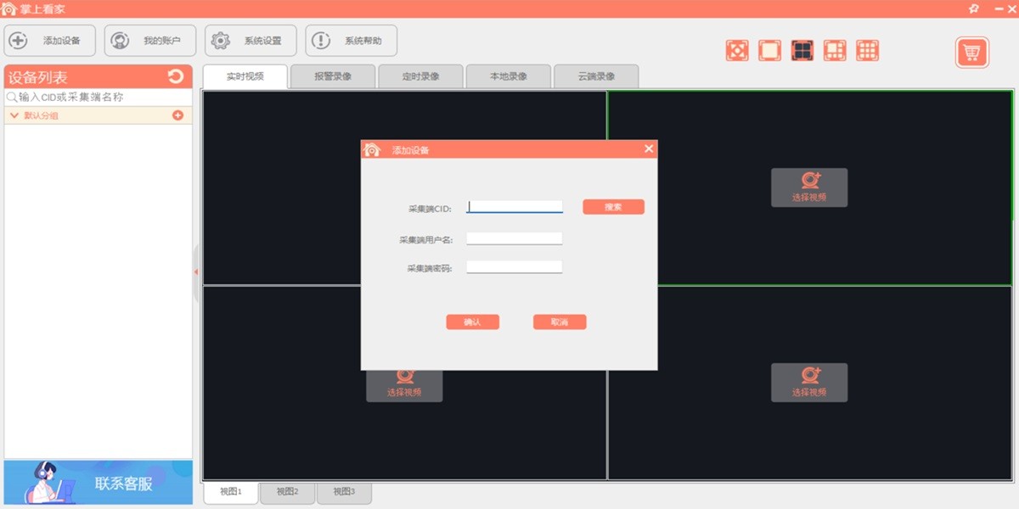Cancel the add device dialog via 取消
Image resolution: width=1019 pixels, height=509 pixels.
coord(559,322)
